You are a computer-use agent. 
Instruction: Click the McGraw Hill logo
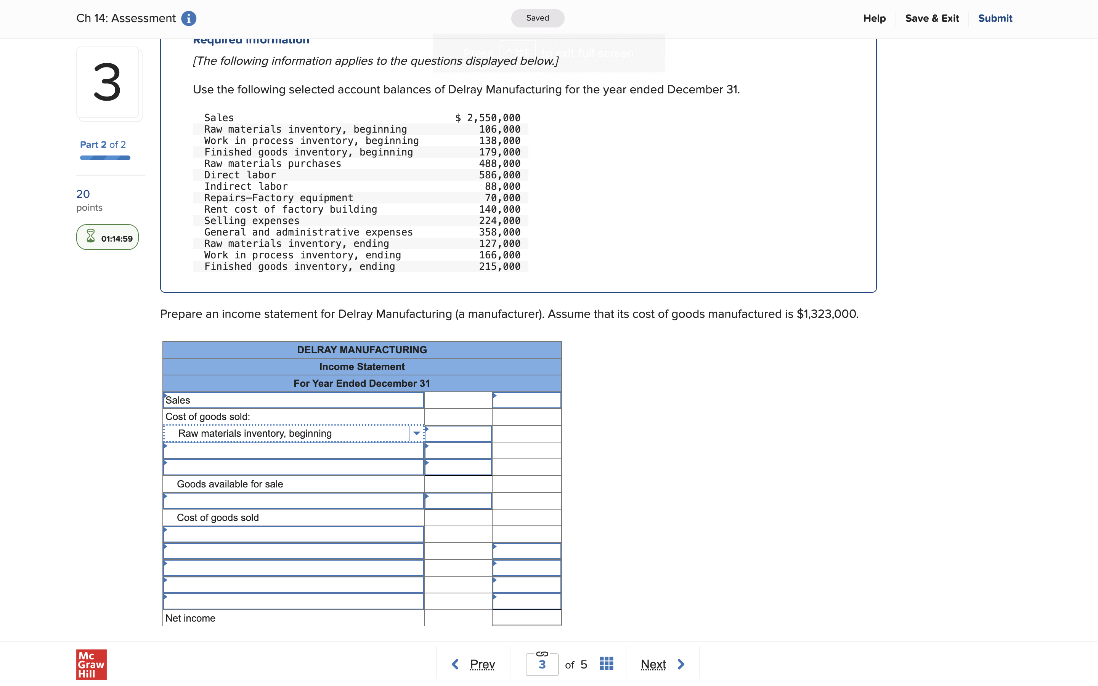pos(91,664)
